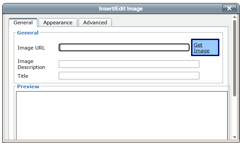
Task: Click inside the empty Preview box
Action: tap(121, 115)
